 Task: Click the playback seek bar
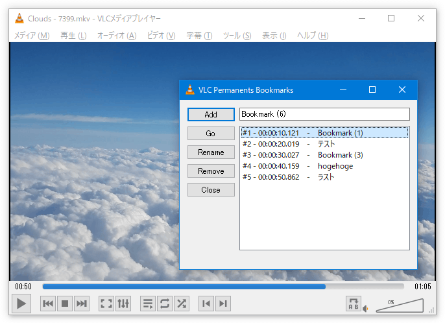tap(223, 287)
